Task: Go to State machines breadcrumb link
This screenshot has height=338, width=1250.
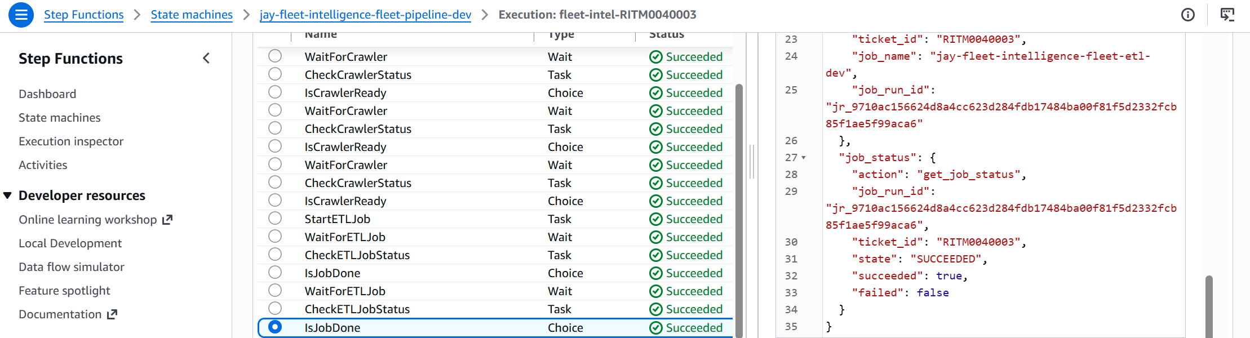Action: [192, 15]
